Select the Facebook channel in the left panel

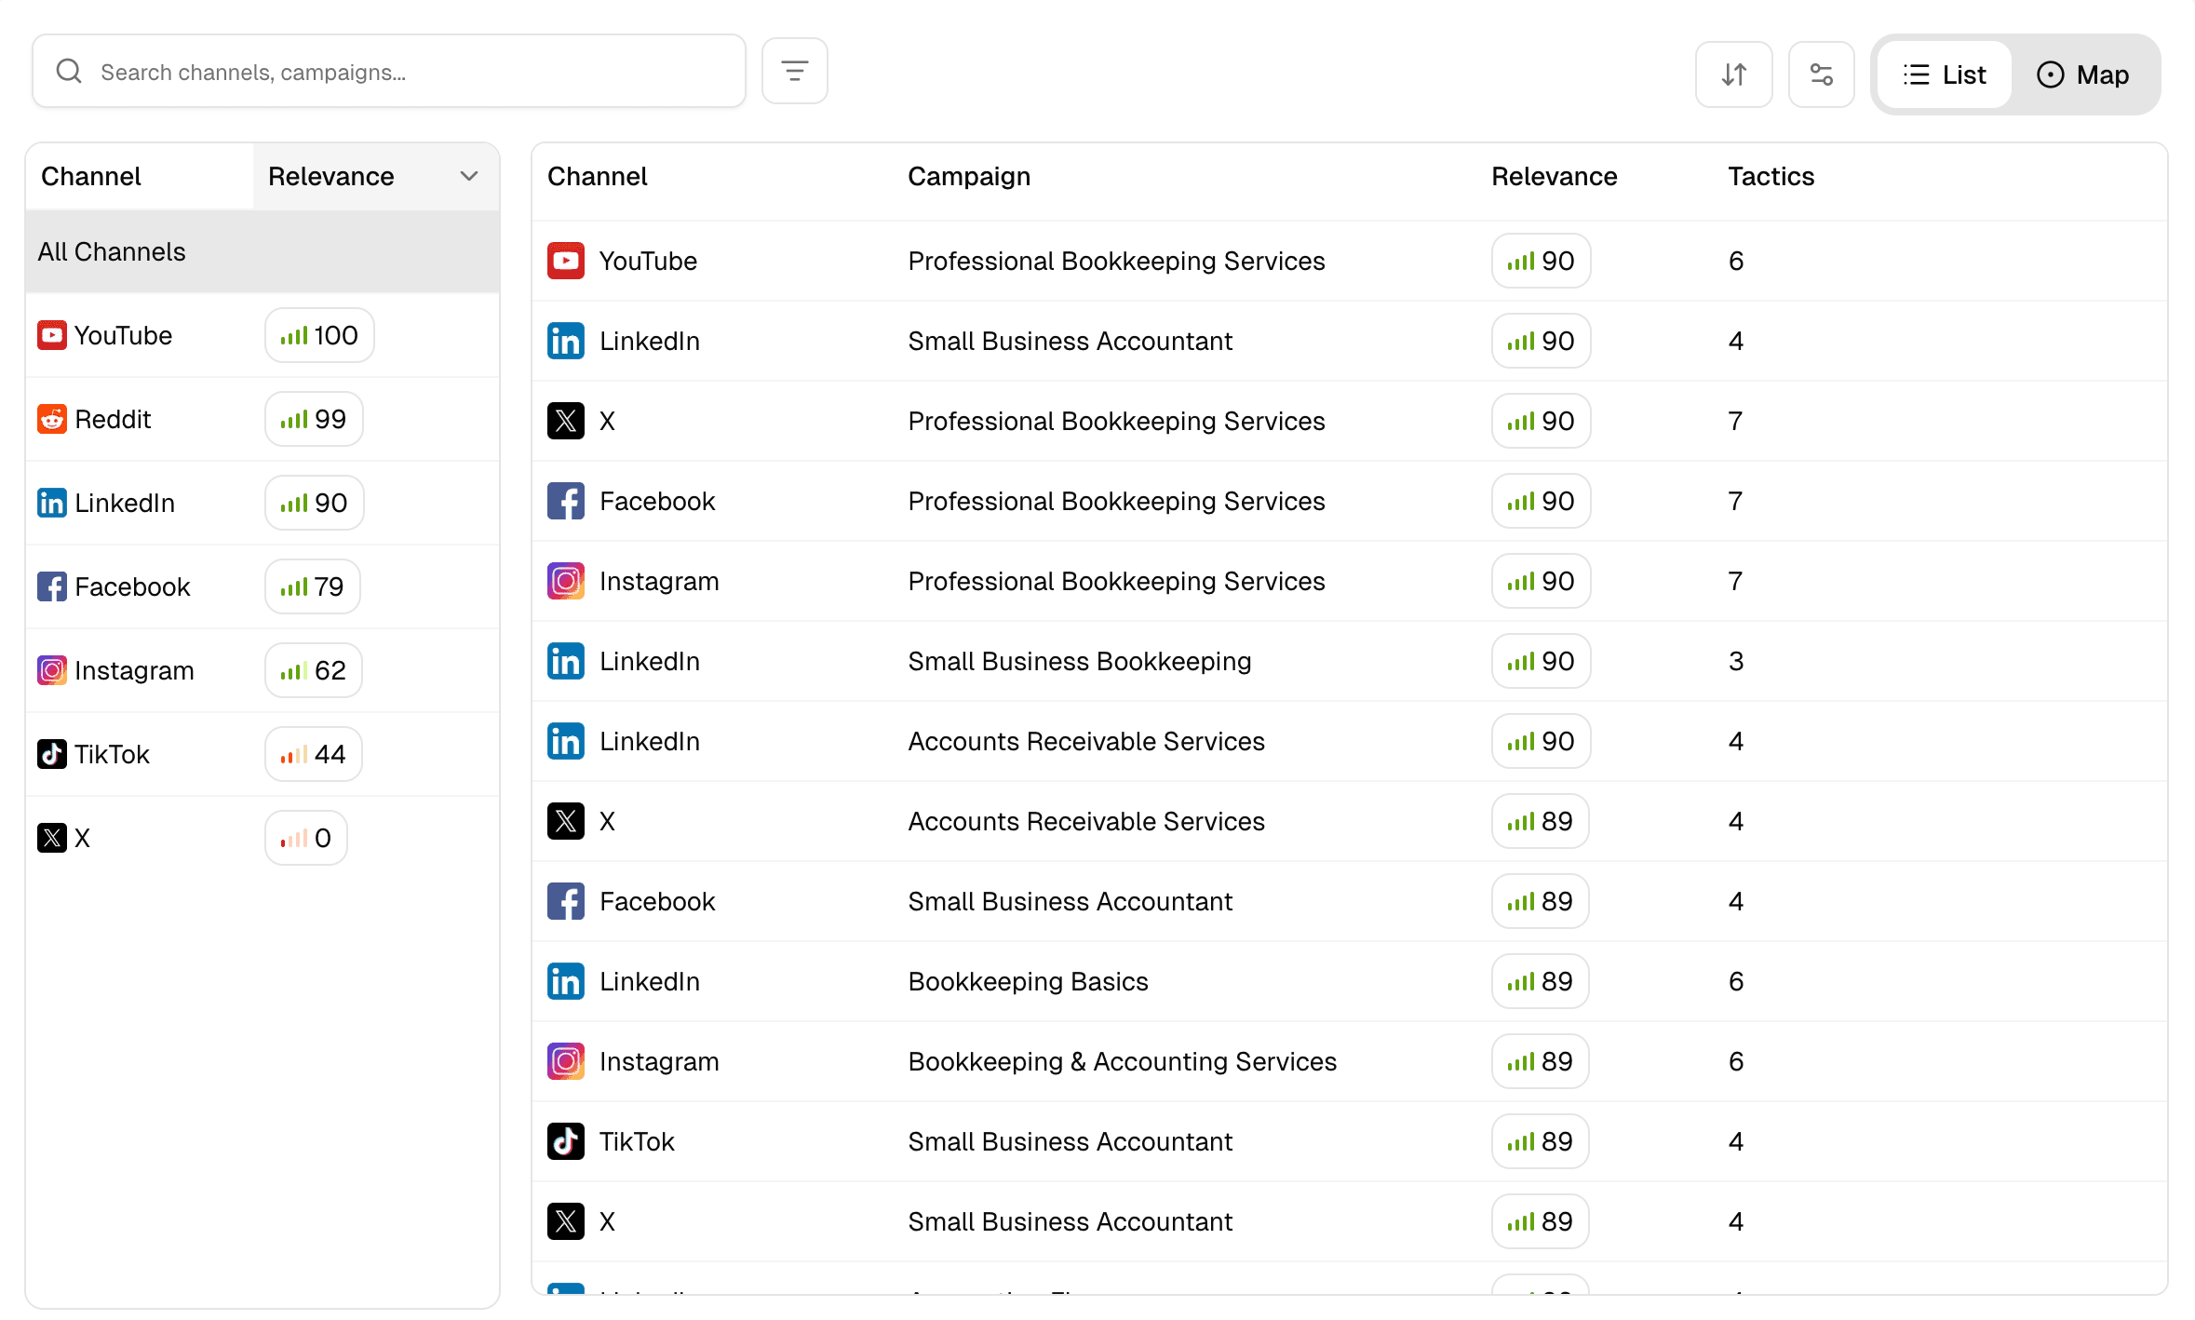tap(132, 586)
